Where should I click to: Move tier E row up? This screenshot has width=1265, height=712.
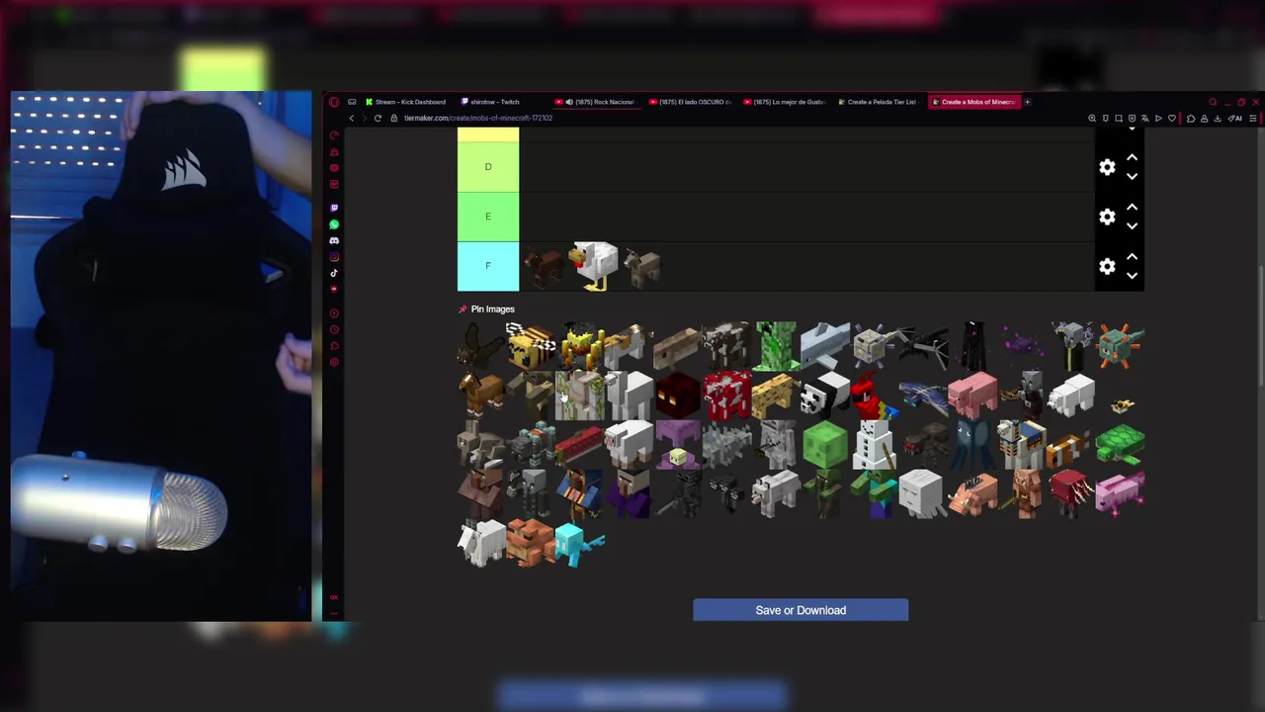[1133, 208]
